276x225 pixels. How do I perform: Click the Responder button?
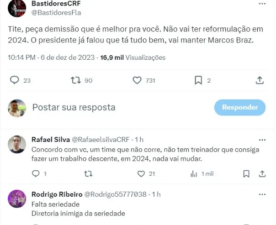[240, 107]
